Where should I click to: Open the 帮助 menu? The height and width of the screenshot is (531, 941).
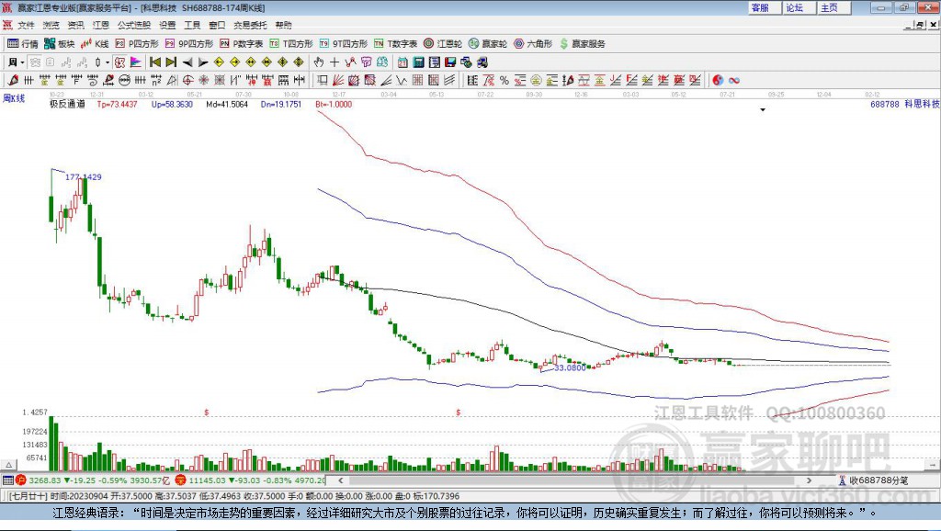283,25
